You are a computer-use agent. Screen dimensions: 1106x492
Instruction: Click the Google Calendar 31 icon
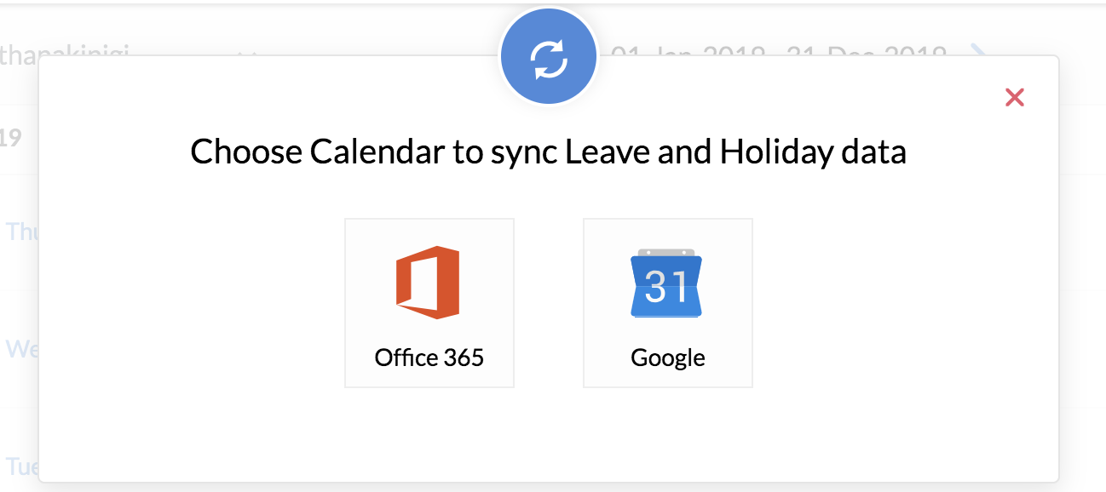point(666,284)
